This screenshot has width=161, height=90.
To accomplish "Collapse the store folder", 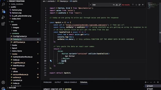I will (x=11, y=68).
